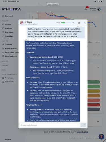Click the Community people icon
This screenshot has width=106, height=142.
[x=3, y=78]
